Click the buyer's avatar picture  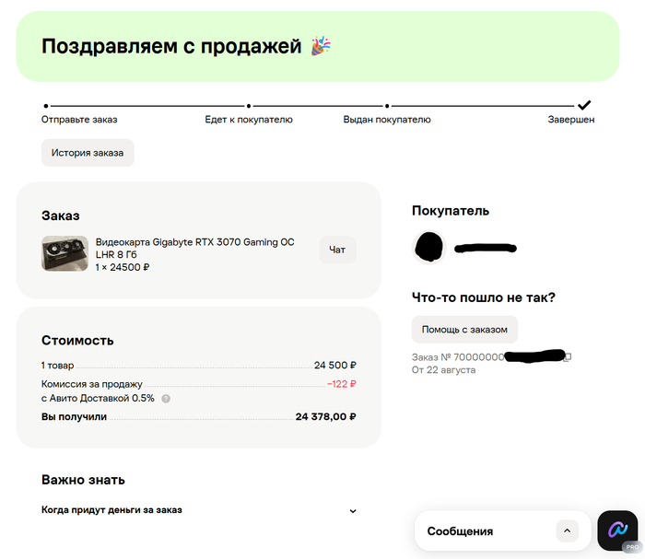429,247
